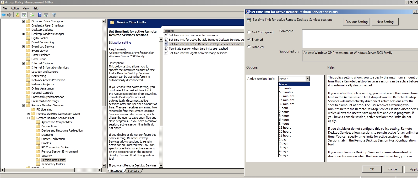This screenshot has height=178, width=418.
Task: Click the folder icon beside Parental Controls
Action: pyautogui.click(x=28, y=93)
